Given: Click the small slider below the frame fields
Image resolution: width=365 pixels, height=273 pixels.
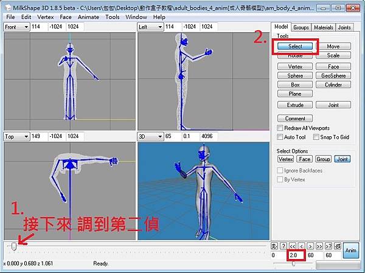Looking at the screenshot, I should tap(294, 264).
